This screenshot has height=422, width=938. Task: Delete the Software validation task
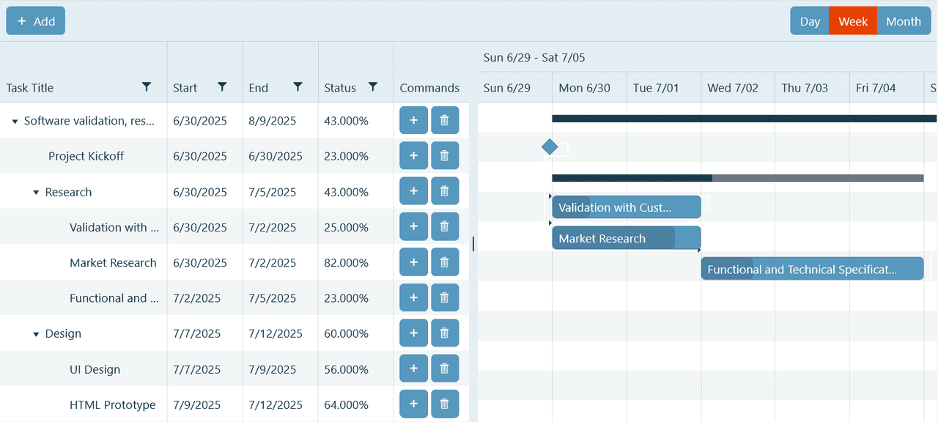pyautogui.click(x=445, y=120)
